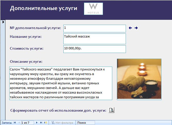
Task: Jump to last record in navigation bar
Action: pos(41,123)
